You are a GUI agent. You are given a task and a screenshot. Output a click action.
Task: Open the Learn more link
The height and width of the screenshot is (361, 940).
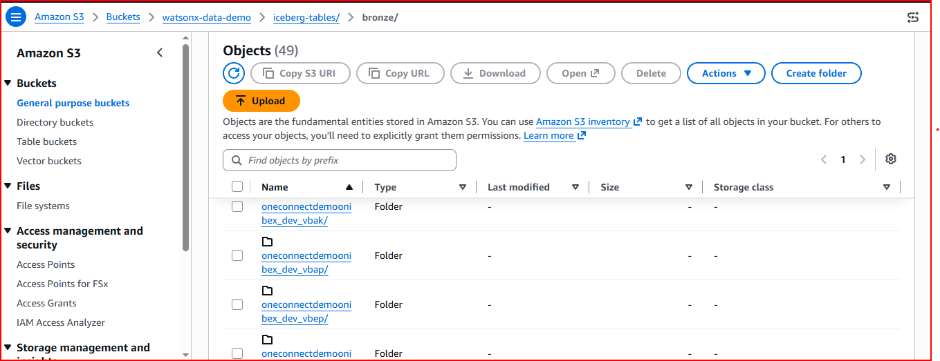click(x=549, y=136)
